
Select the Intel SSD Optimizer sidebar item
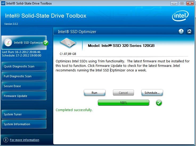[x=24, y=43]
